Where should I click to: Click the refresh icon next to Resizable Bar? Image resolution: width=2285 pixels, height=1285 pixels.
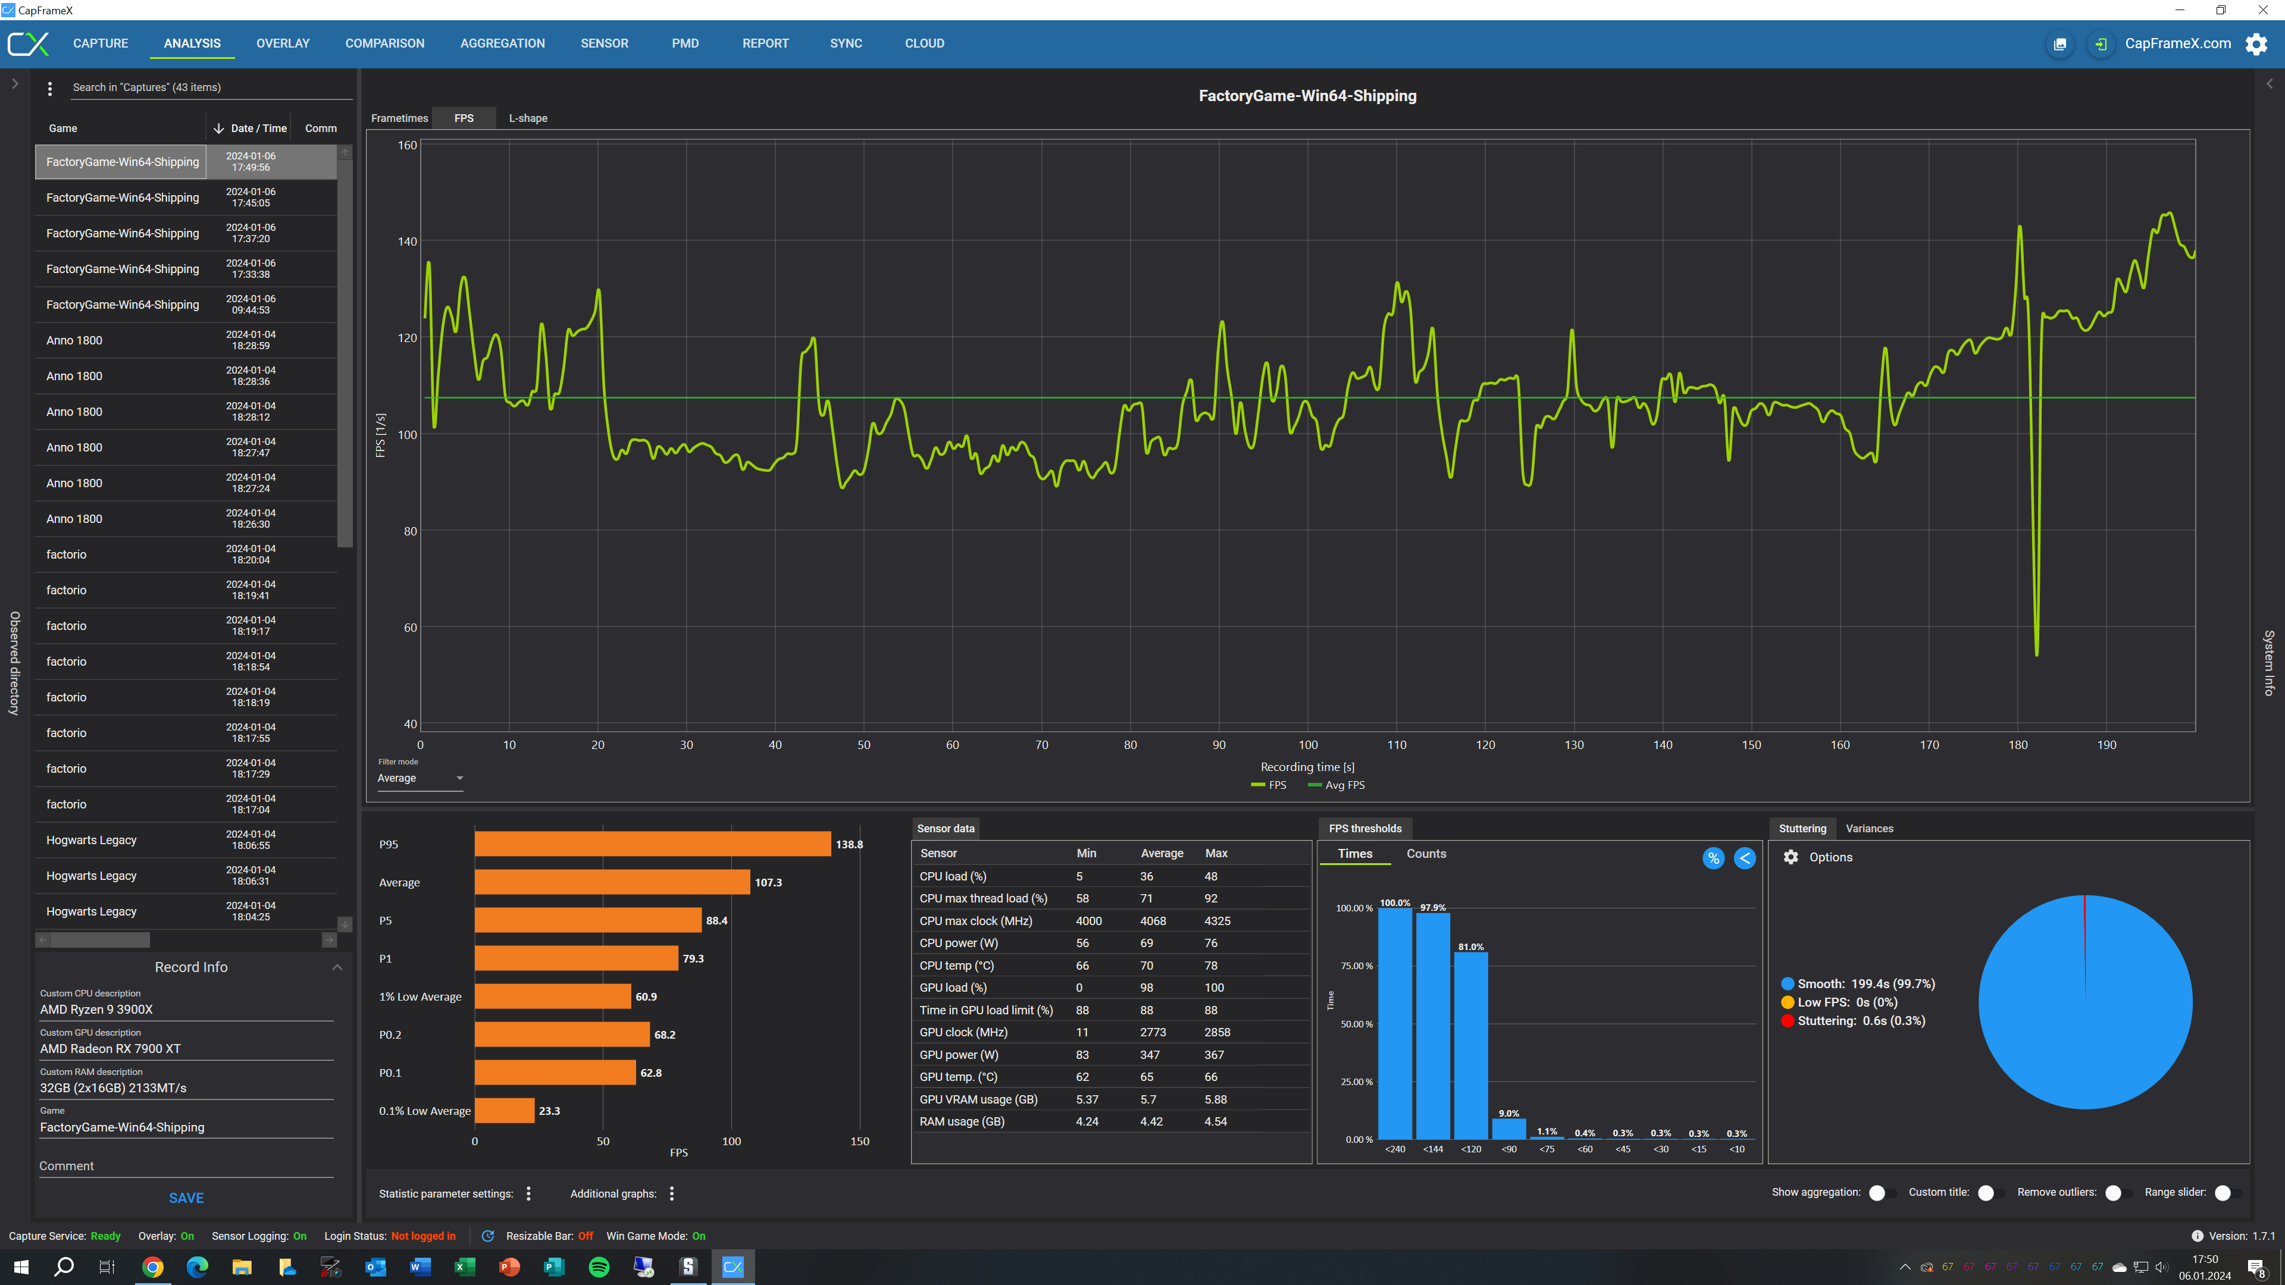tap(487, 1236)
